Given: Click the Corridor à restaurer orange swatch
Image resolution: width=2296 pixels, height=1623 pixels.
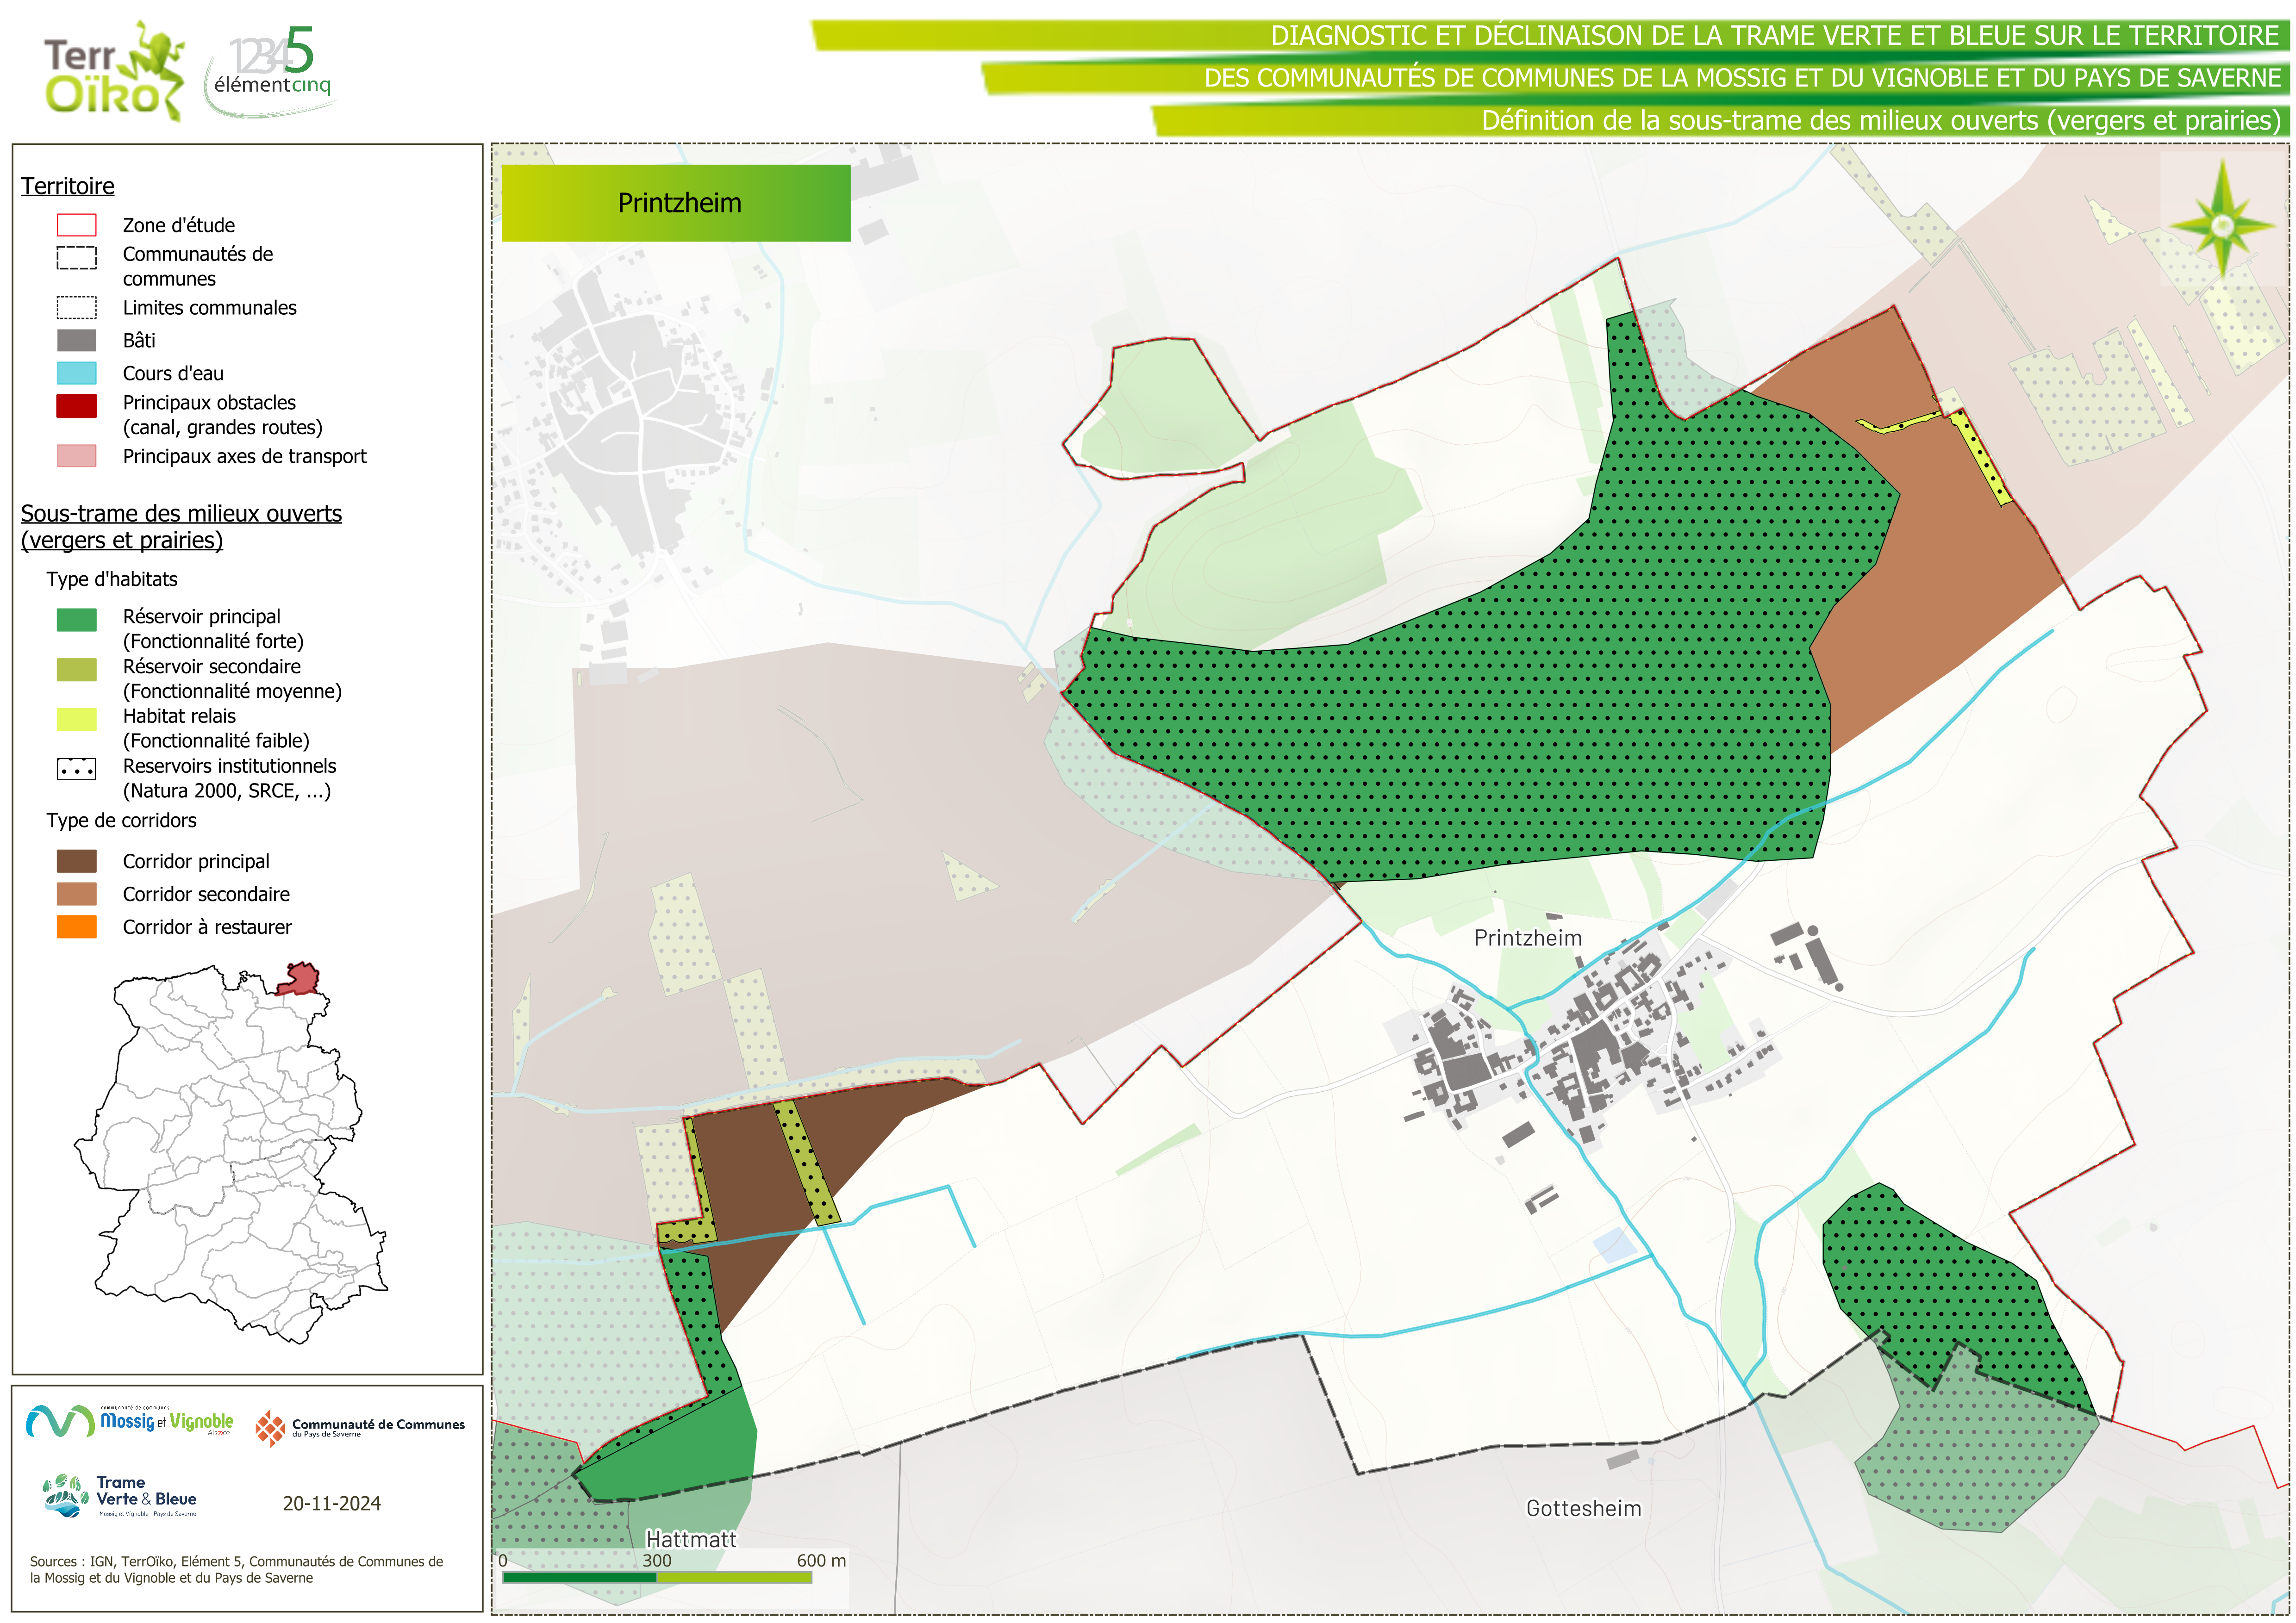Looking at the screenshot, I should pyautogui.click(x=77, y=927).
